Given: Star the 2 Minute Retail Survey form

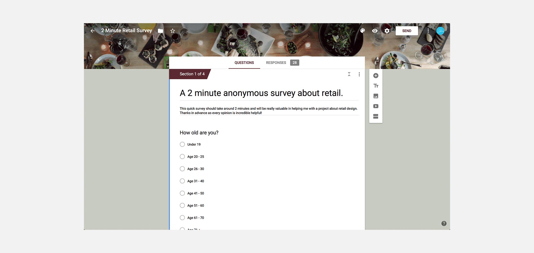Looking at the screenshot, I should tap(173, 31).
